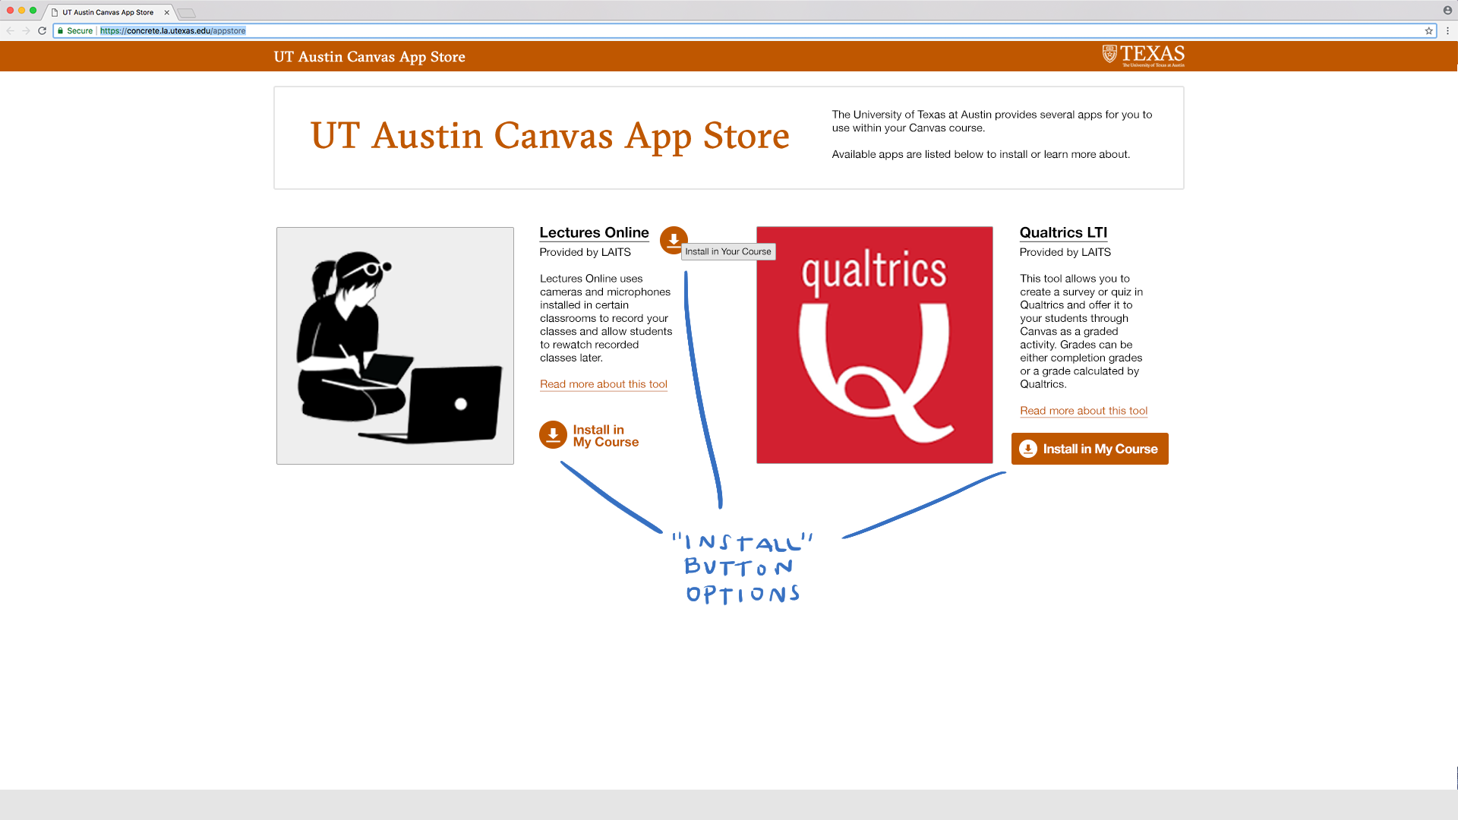The height and width of the screenshot is (820, 1458).
Task: Select the UT Austin Canvas App Store tab
Action: coord(108,12)
